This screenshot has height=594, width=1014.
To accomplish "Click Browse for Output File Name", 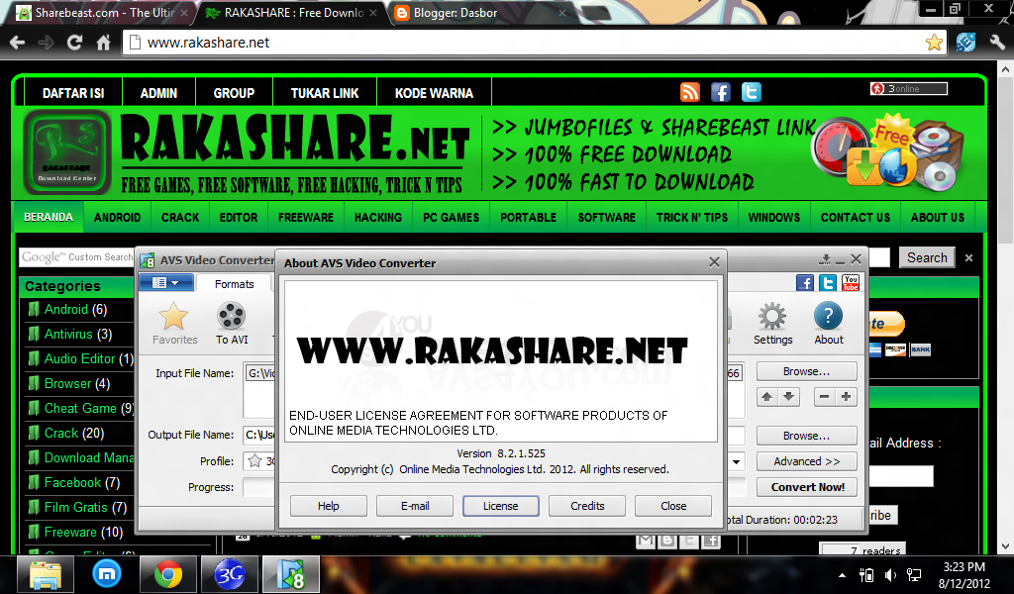I will pos(807,436).
